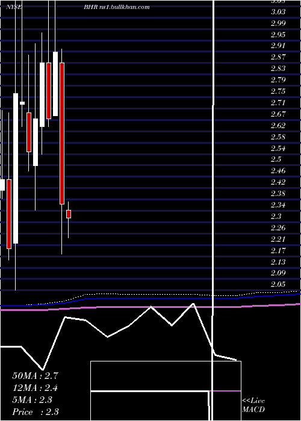Click the 3.03 price axis label

278,12
